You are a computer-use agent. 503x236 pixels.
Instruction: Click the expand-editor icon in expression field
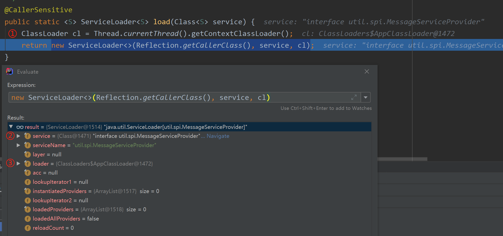(x=354, y=97)
